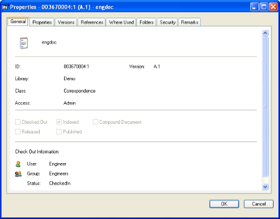Open the Security tab

pos(167,22)
